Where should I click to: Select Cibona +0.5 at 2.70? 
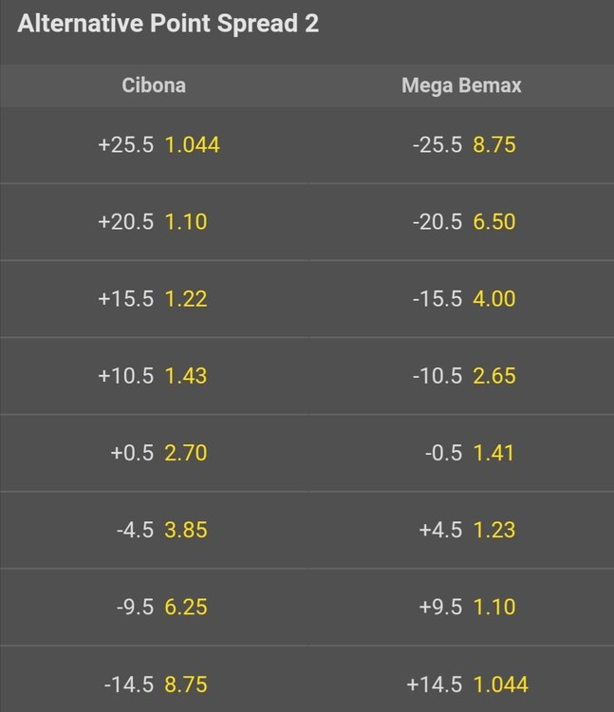(x=154, y=453)
